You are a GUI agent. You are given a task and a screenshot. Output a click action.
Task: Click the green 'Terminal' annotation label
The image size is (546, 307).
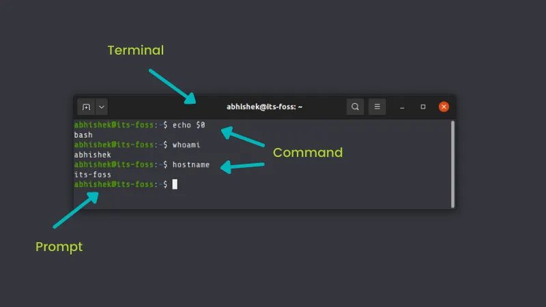136,50
